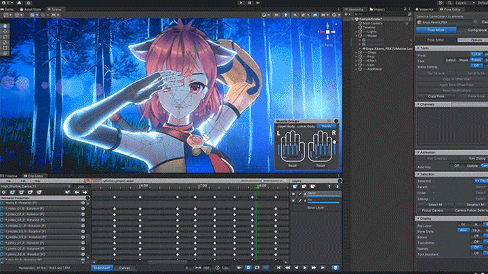Collapse the Tools section
Screen dimensions: 488x274
click(x=418, y=48)
